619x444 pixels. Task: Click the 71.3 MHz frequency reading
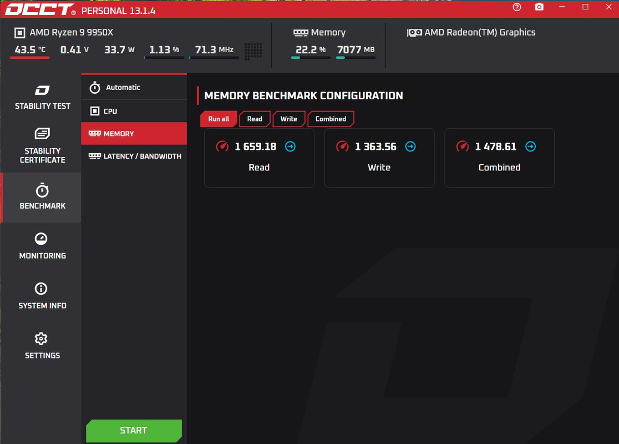tap(214, 50)
